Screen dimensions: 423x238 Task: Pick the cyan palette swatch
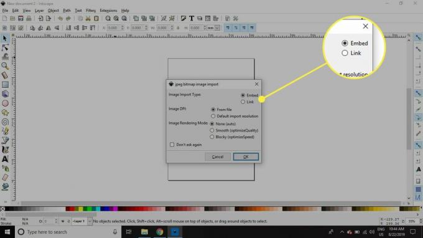(x=98, y=209)
